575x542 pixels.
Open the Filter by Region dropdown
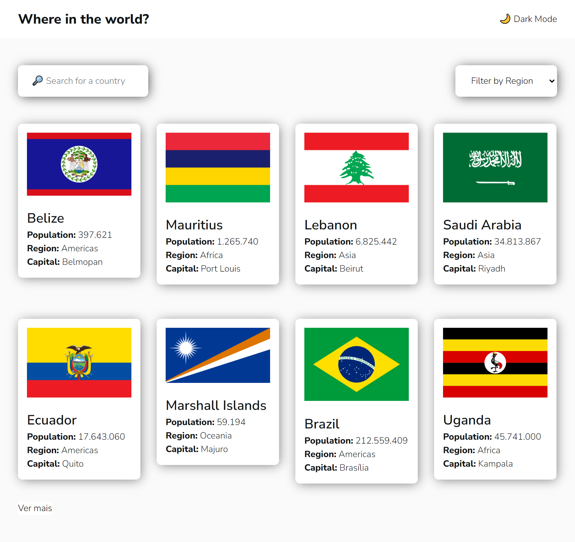click(x=506, y=81)
